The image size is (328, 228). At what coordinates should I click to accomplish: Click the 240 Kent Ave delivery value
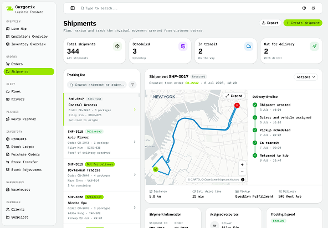point(290,196)
